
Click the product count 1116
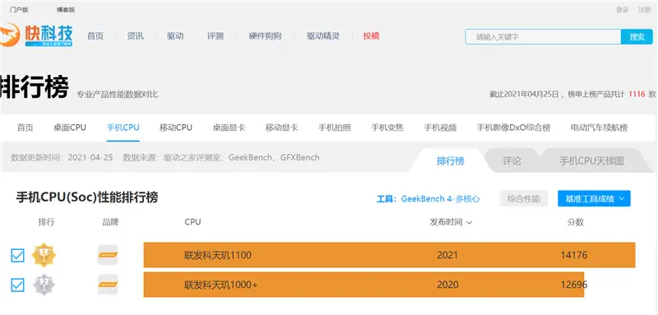pyautogui.click(x=636, y=94)
